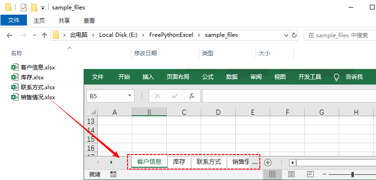This screenshot has width=376, height=180.
Task: Click the Excel icon beside 库存.xlsx
Action: tap(15, 77)
